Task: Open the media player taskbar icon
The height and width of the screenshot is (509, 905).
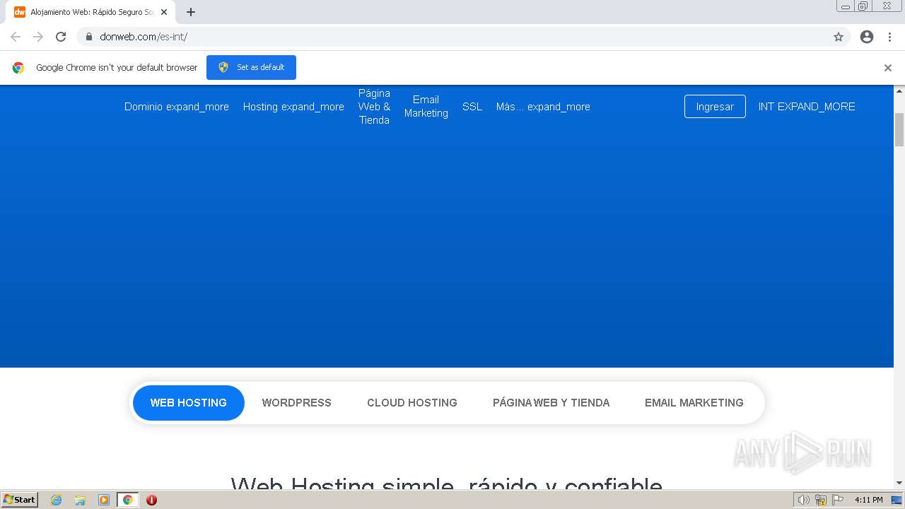Action: (104, 500)
